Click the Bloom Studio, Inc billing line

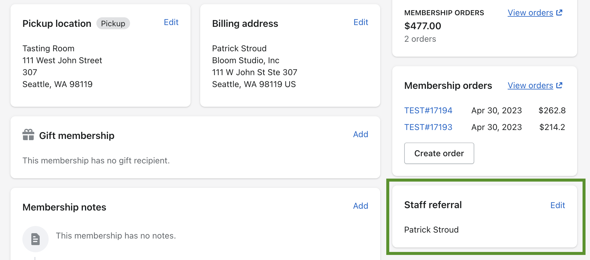(x=245, y=61)
